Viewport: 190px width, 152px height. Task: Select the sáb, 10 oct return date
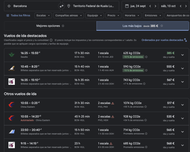(168, 6)
